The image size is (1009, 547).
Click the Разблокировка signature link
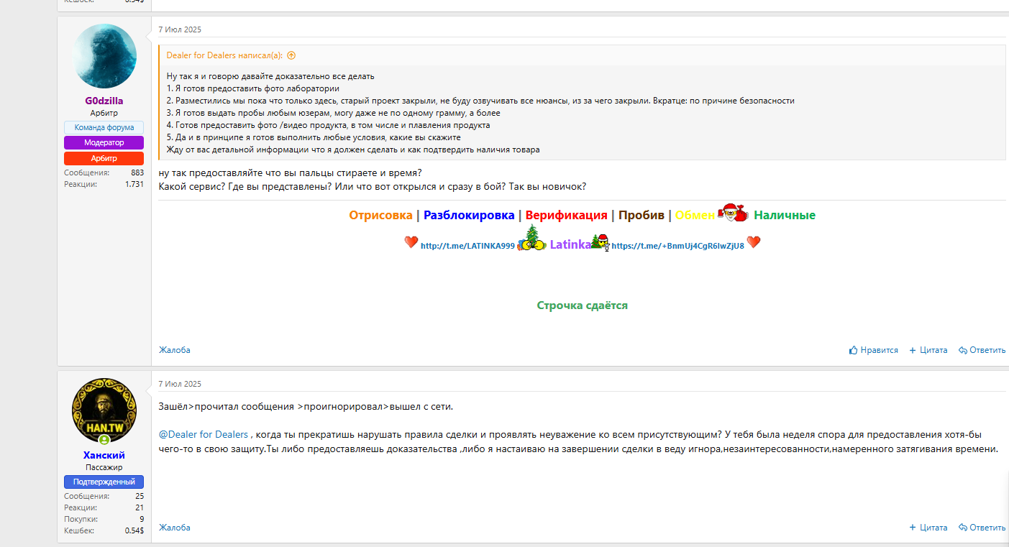469,214
